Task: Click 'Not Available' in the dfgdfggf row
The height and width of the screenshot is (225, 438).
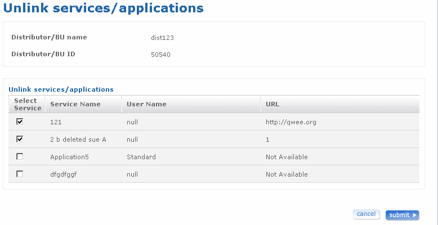Action: (x=287, y=174)
